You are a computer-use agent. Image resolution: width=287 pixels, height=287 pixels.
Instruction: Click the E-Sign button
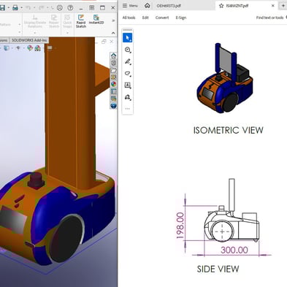point(181,18)
